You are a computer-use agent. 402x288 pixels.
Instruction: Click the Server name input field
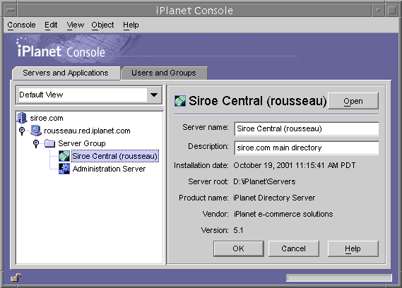[307, 128]
